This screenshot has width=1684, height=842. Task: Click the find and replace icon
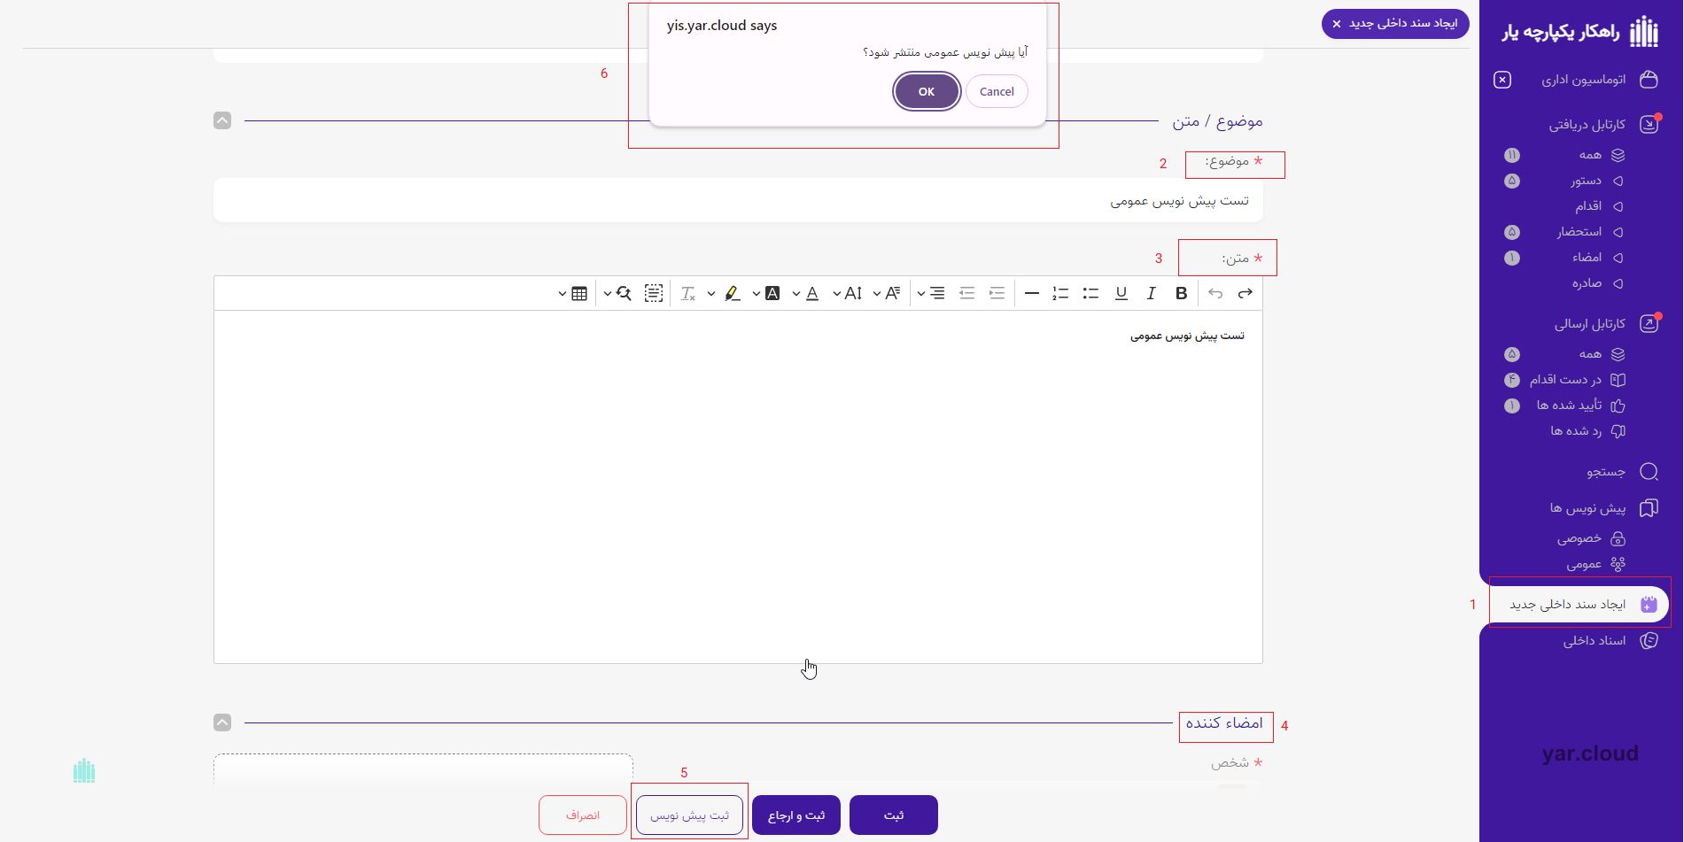(624, 293)
